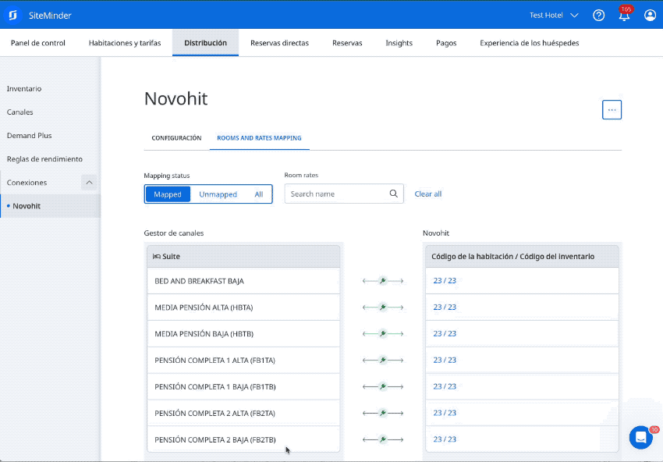Select the Mapped status filter

[168, 194]
